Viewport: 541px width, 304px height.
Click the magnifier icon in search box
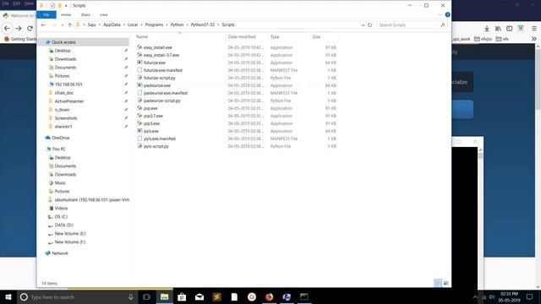coord(443,24)
